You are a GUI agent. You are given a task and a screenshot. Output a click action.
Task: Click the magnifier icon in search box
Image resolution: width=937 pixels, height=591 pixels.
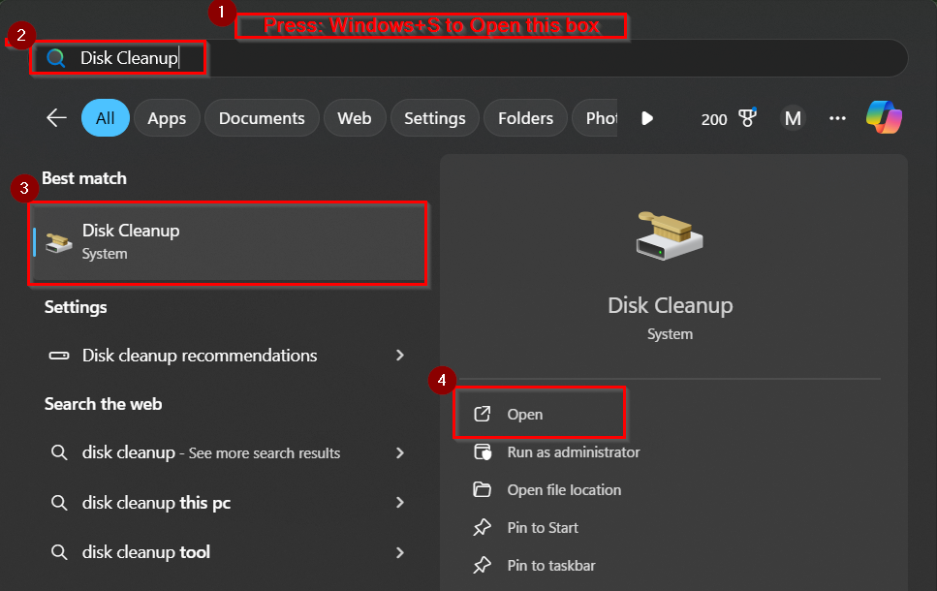(56, 58)
